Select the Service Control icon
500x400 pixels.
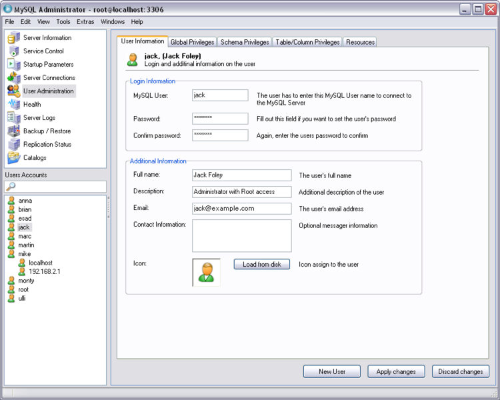[x=14, y=51]
